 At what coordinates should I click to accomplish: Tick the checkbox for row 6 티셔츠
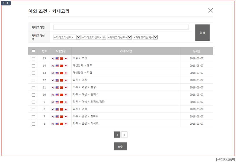[x=33, y=124]
